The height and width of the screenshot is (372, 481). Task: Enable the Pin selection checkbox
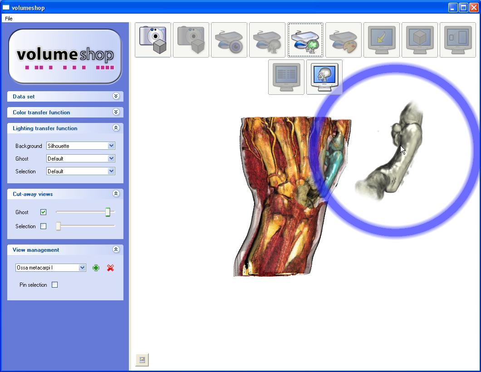(x=54, y=284)
